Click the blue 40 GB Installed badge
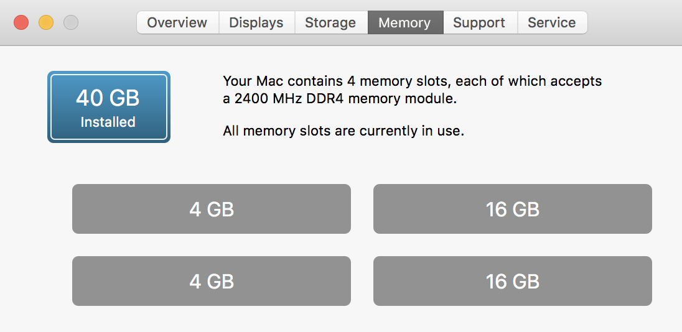This screenshot has width=682, height=332. (x=109, y=107)
